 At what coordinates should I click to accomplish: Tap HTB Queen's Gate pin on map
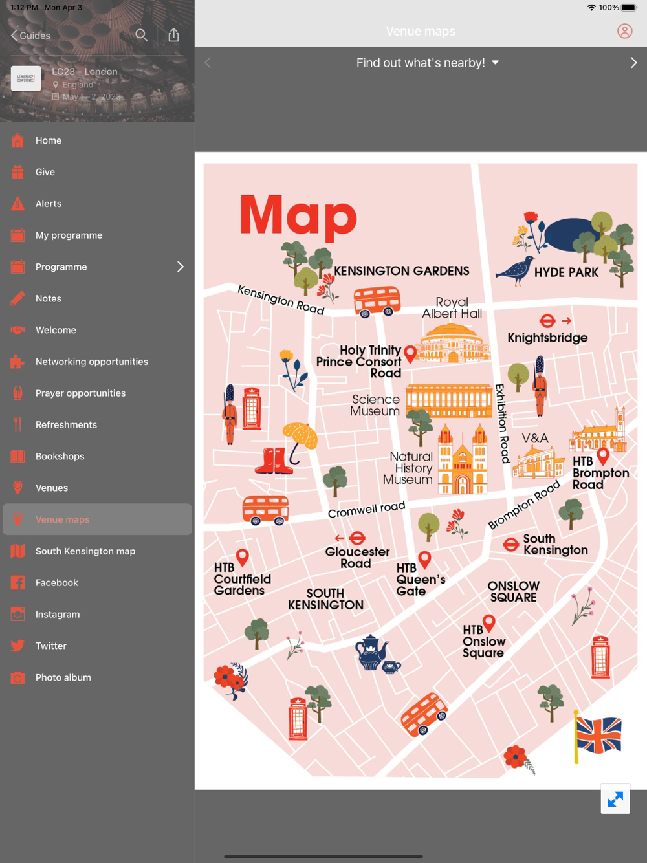pos(424,560)
